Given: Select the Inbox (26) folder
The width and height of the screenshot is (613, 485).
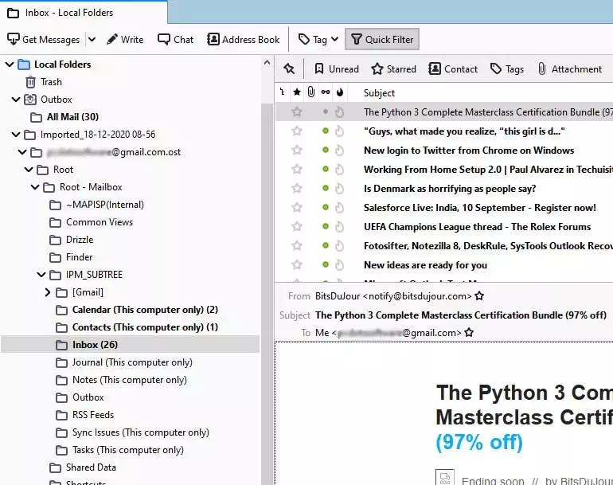Looking at the screenshot, I should tap(130, 345).
